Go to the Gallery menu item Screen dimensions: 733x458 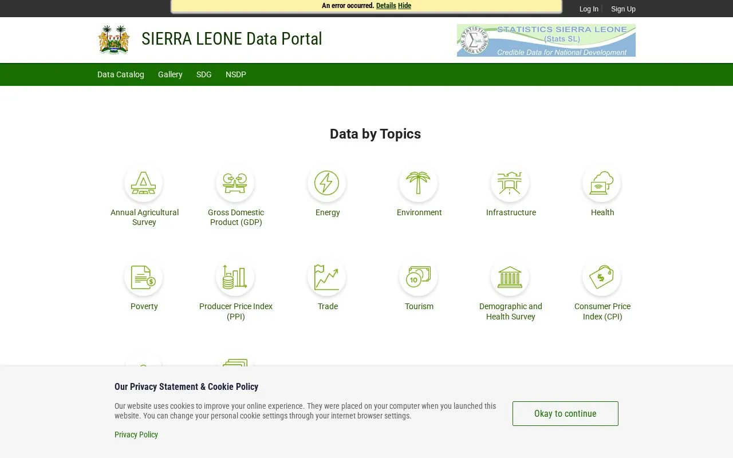click(x=170, y=74)
